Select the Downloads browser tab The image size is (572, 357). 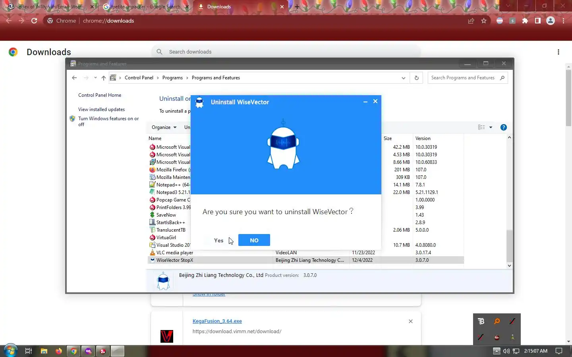tap(240, 7)
